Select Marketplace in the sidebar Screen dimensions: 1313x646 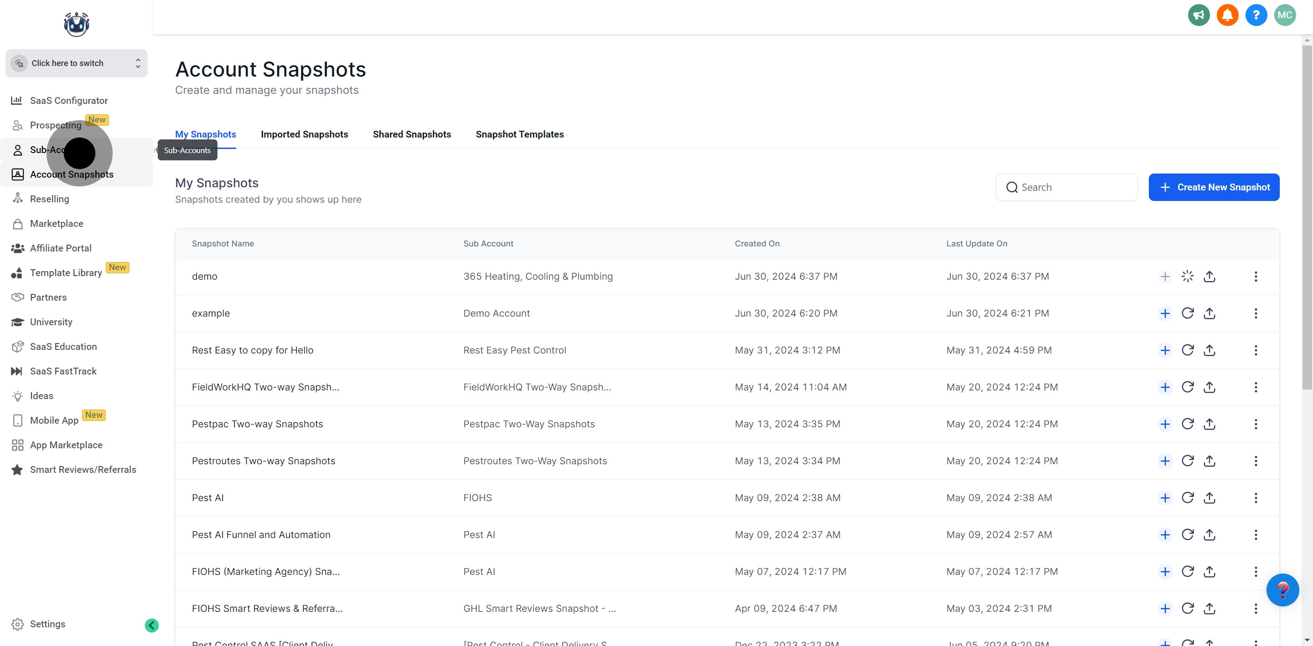pyautogui.click(x=56, y=223)
